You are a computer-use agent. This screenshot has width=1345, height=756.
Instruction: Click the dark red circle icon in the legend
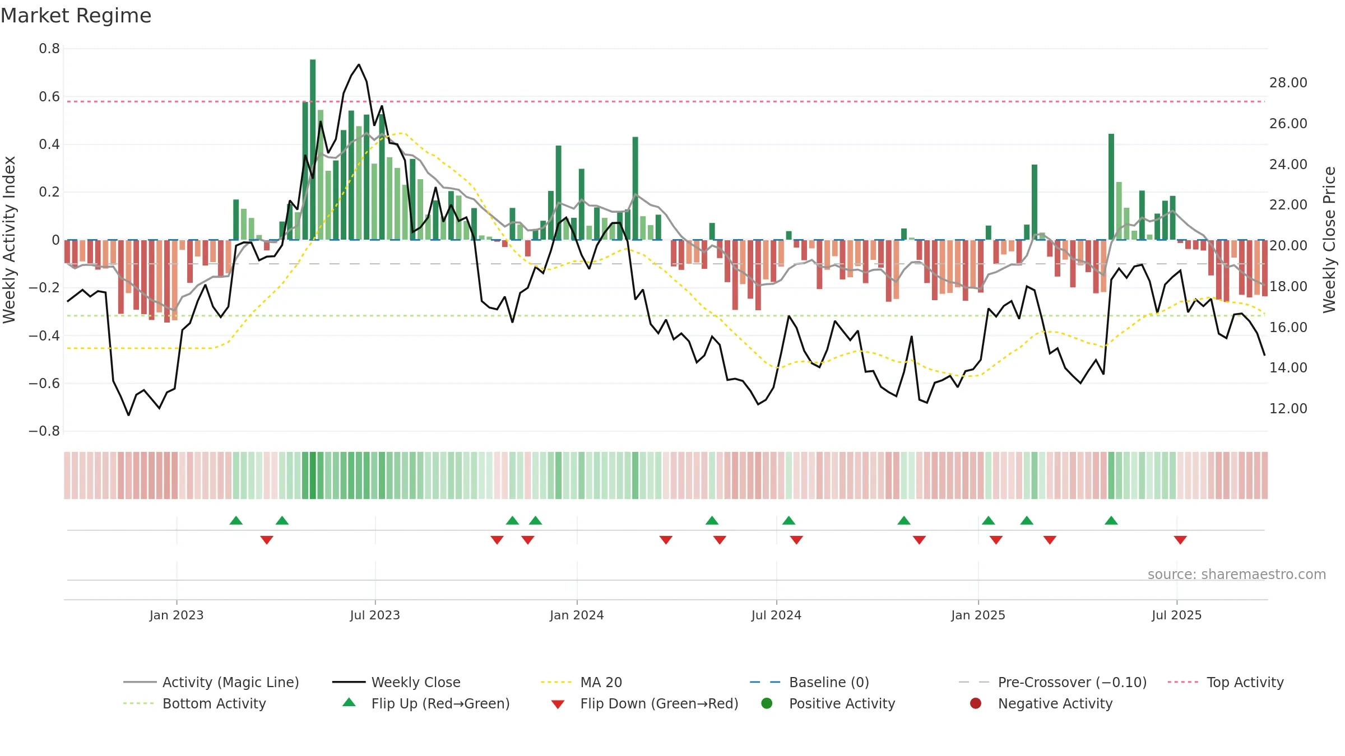976,703
